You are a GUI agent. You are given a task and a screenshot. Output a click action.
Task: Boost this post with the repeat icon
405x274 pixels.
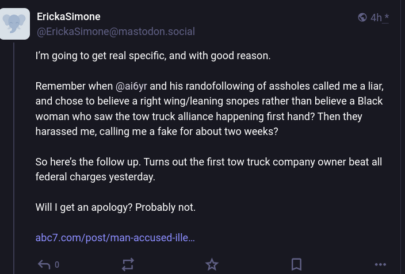click(x=128, y=264)
